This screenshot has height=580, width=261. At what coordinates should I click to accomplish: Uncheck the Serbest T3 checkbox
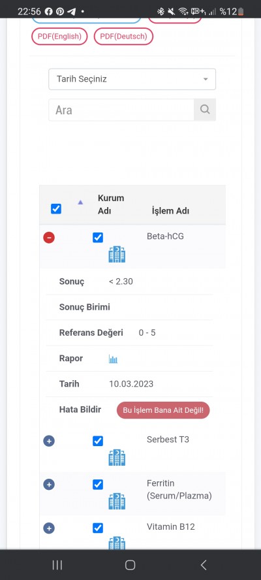point(98,441)
